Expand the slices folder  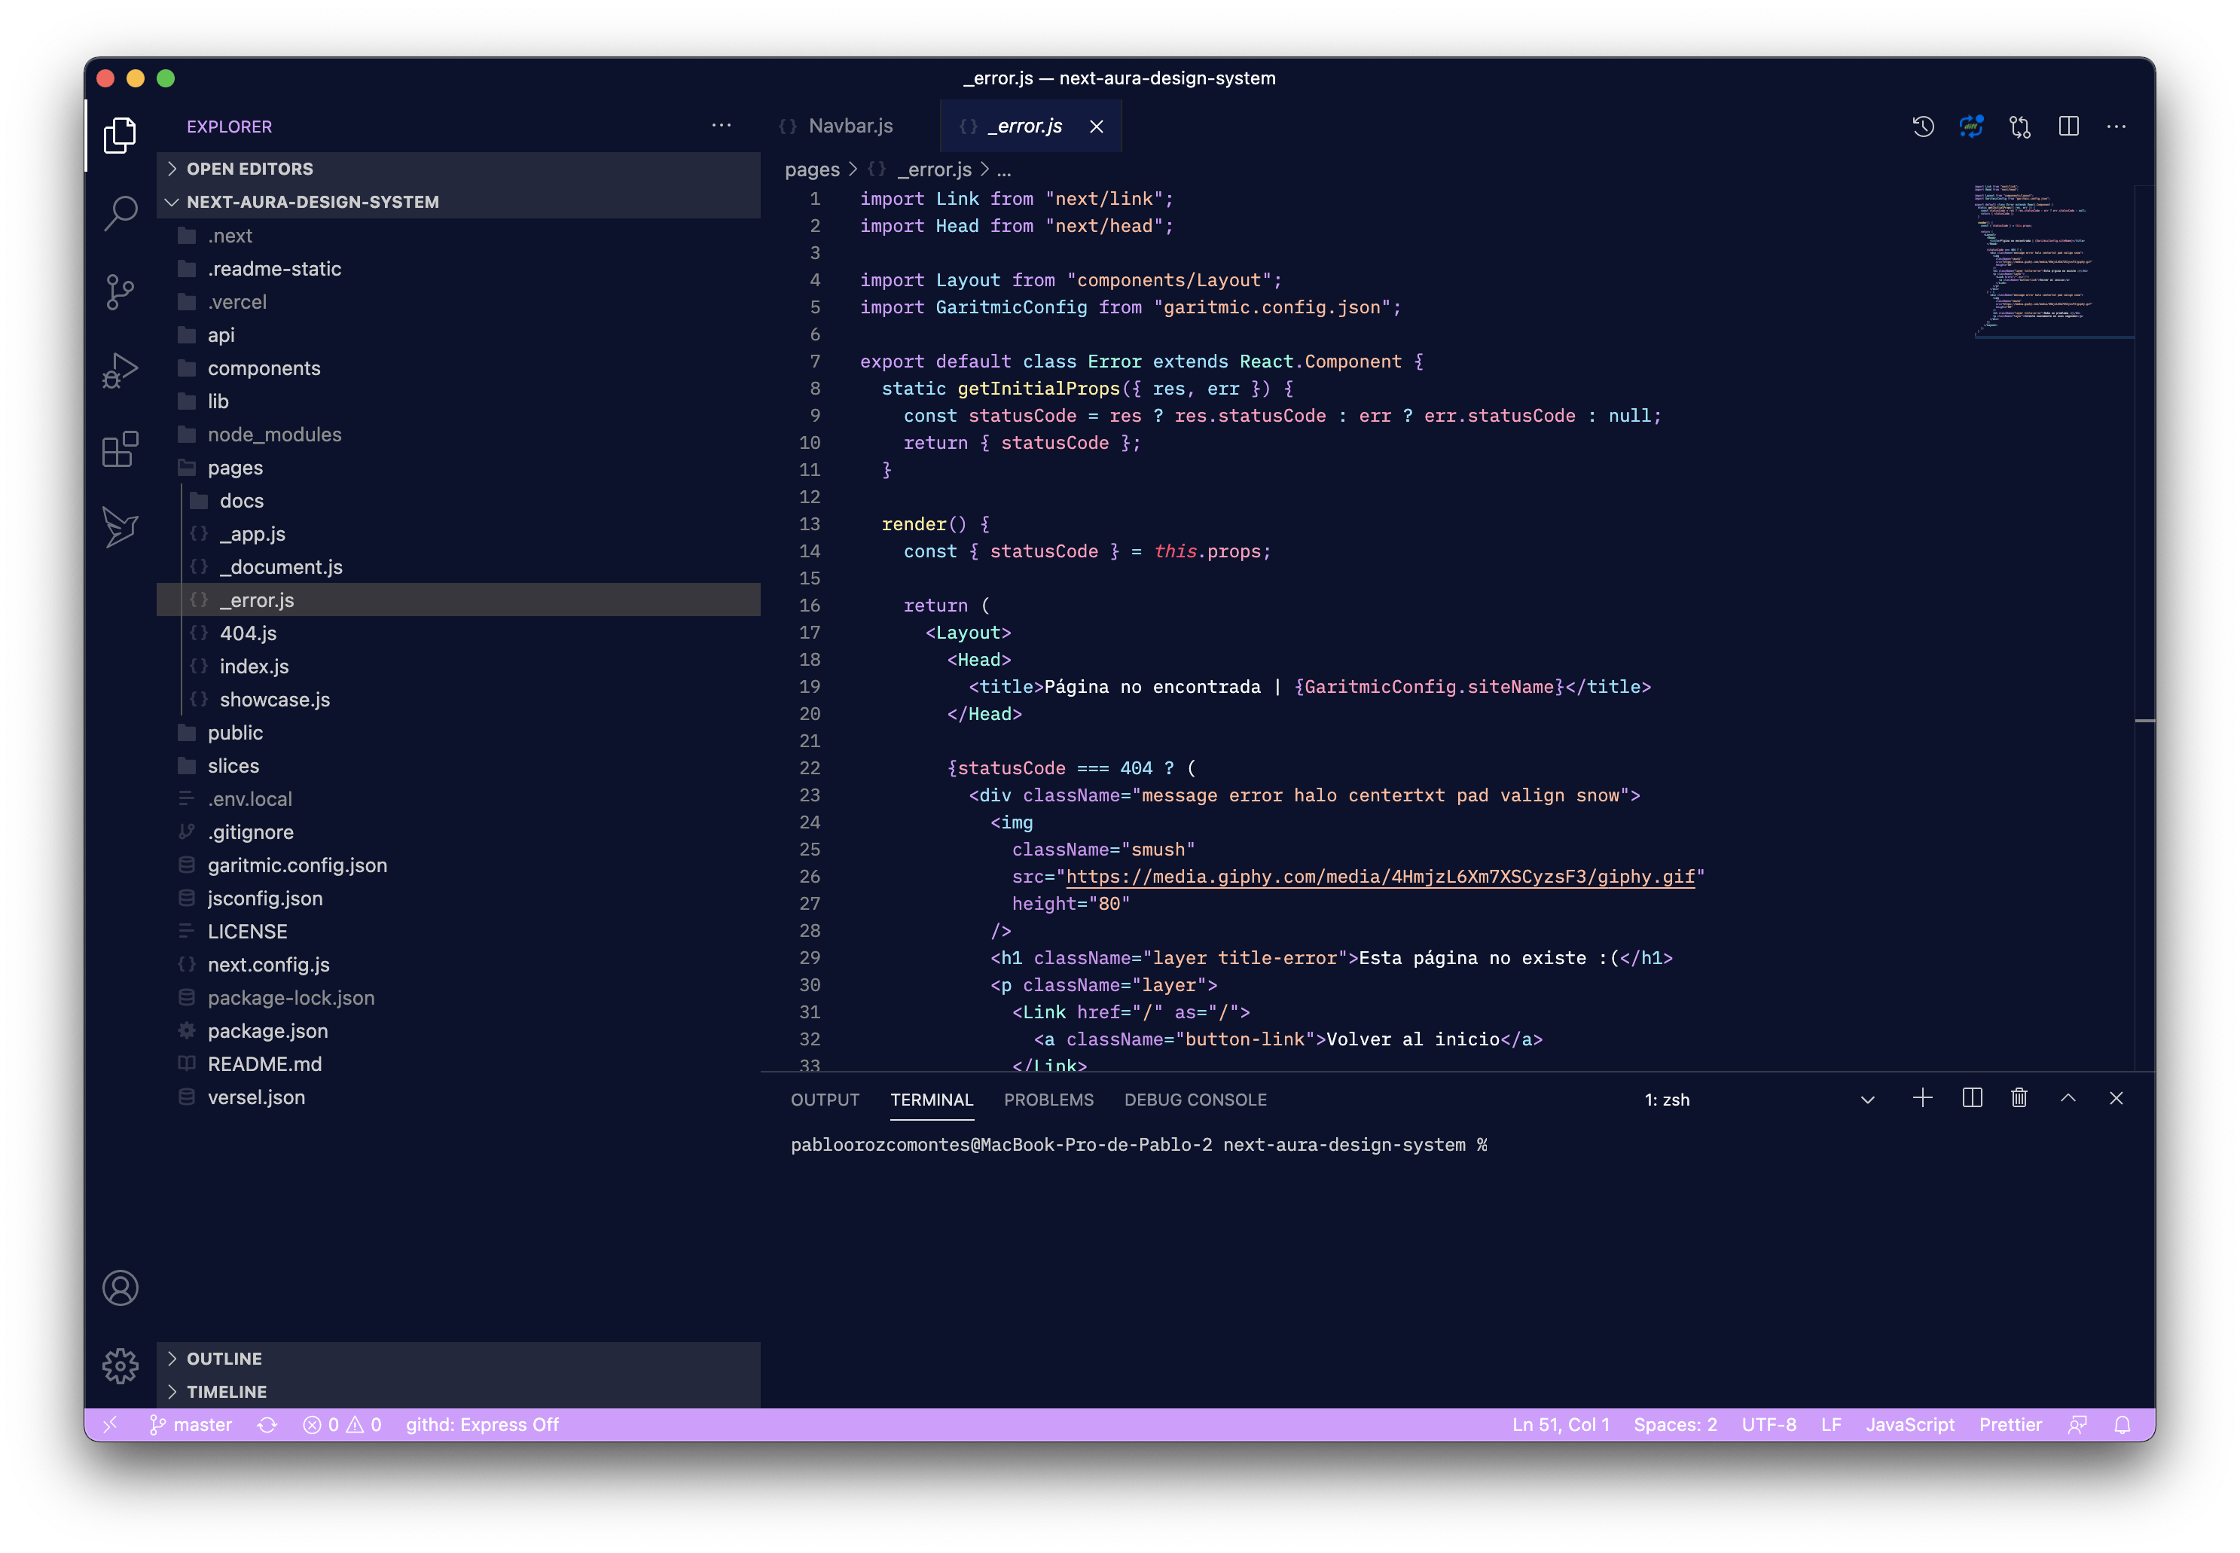pyautogui.click(x=458, y=766)
